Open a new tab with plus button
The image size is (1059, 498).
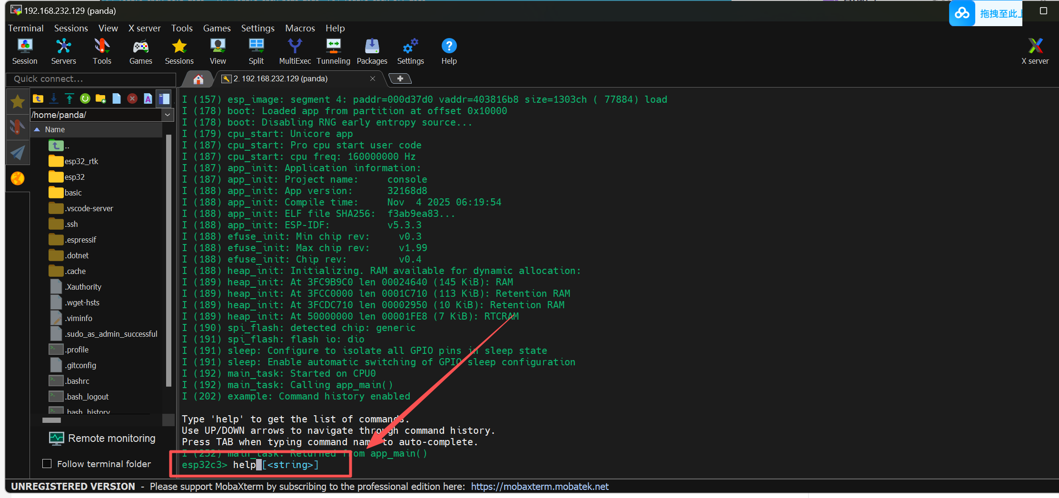[400, 78]
